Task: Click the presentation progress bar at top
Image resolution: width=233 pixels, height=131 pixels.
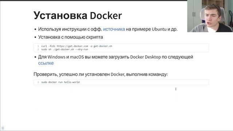Action: [x=94, y=0]
